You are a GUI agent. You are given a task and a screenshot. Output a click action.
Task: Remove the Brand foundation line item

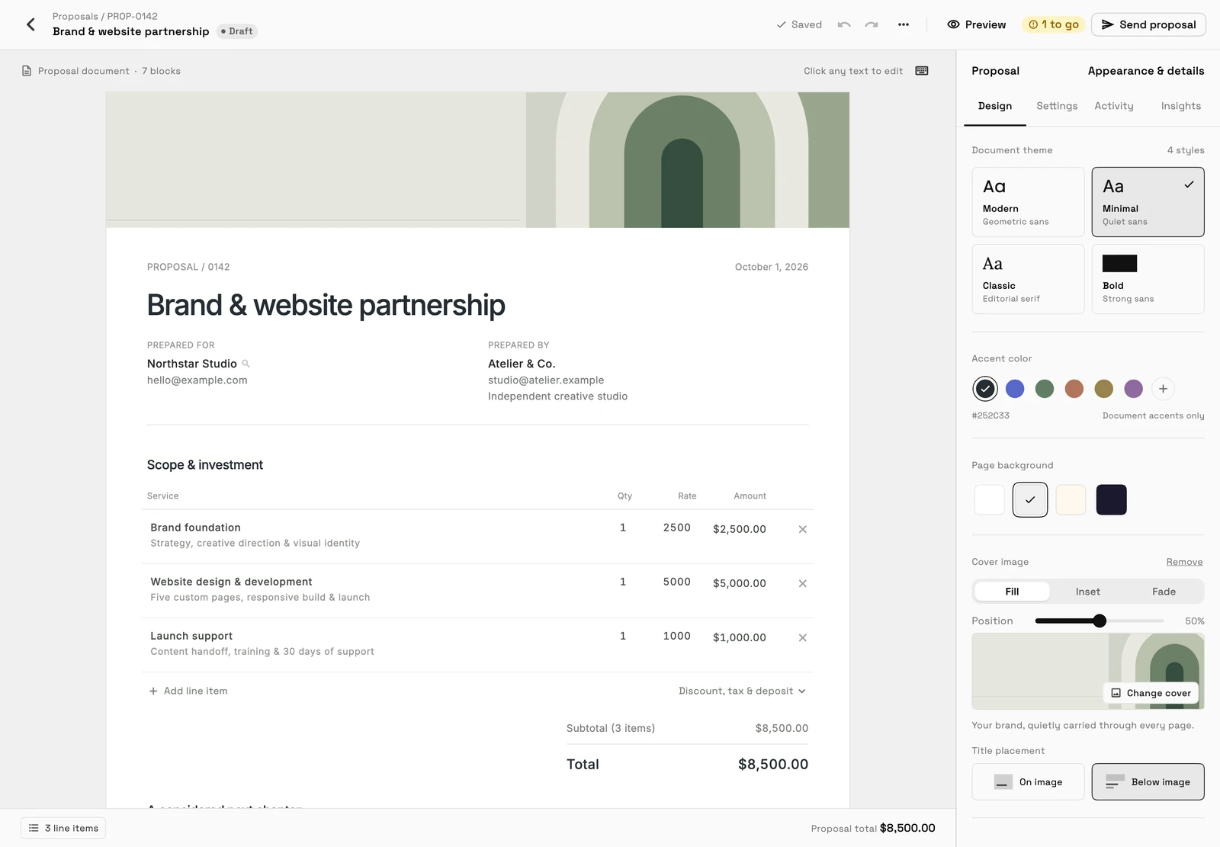click(x=802, y=529)
